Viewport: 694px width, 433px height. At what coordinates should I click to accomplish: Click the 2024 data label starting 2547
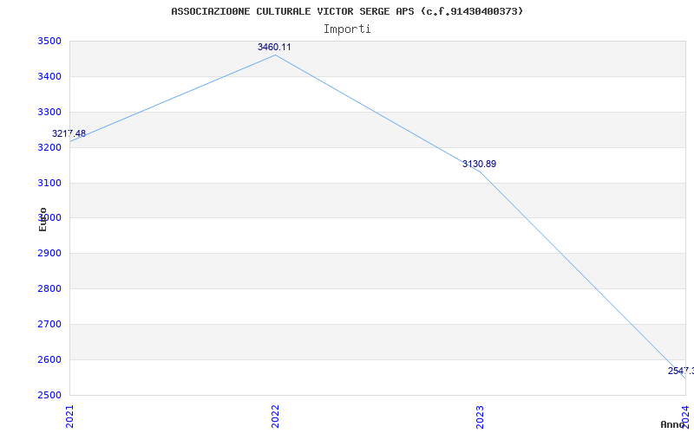(681, 372)
